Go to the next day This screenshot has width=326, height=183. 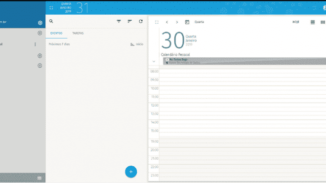177,22
